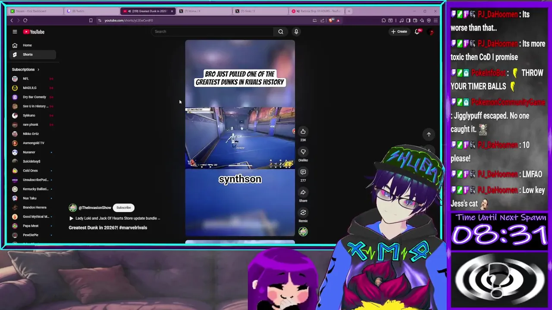The height and width of the screenshot is (310, 552).
Task: Open Lady Loki Store update bundle link
Action: (x=118, y=218)
